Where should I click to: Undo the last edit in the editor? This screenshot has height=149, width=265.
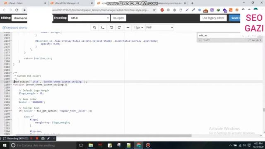pos(111,28)
